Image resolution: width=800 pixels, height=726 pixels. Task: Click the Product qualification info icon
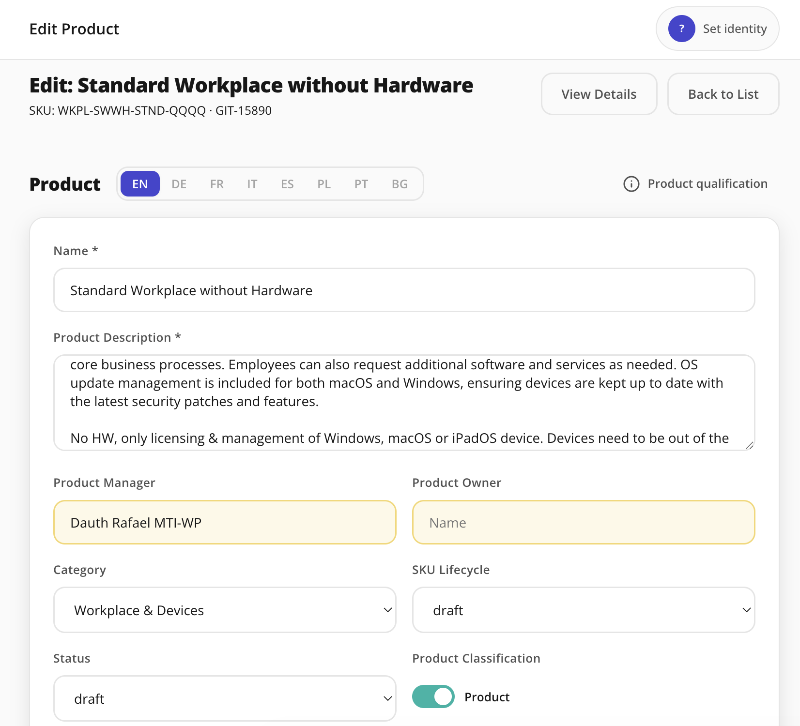pyautogui.click(x=631, y=184)
